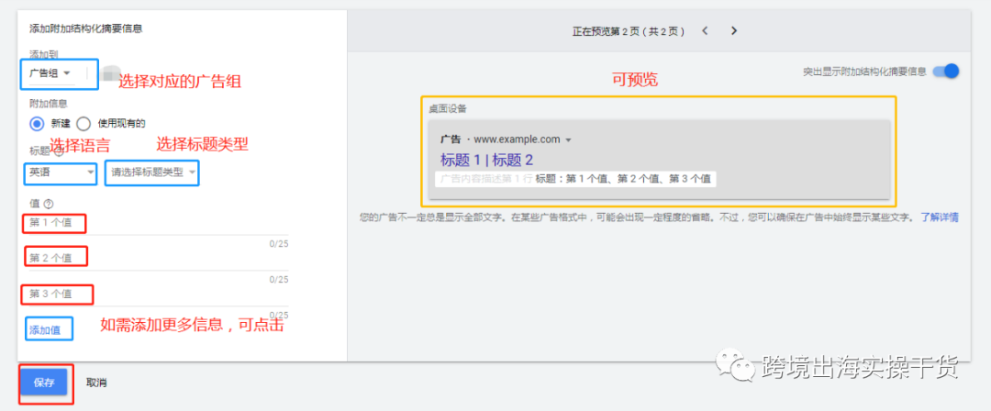Click the 第 1 个值 input field
The height and width of the screenshot is (411, 991).
[x=159, y=223]
